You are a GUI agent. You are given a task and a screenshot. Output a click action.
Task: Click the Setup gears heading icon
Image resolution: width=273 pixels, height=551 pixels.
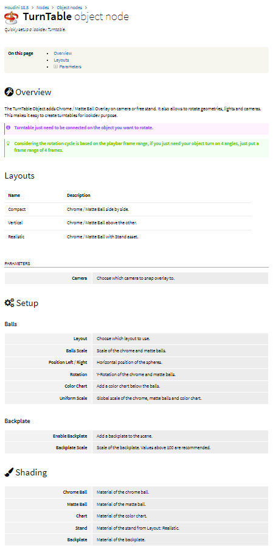click(9, 303)
